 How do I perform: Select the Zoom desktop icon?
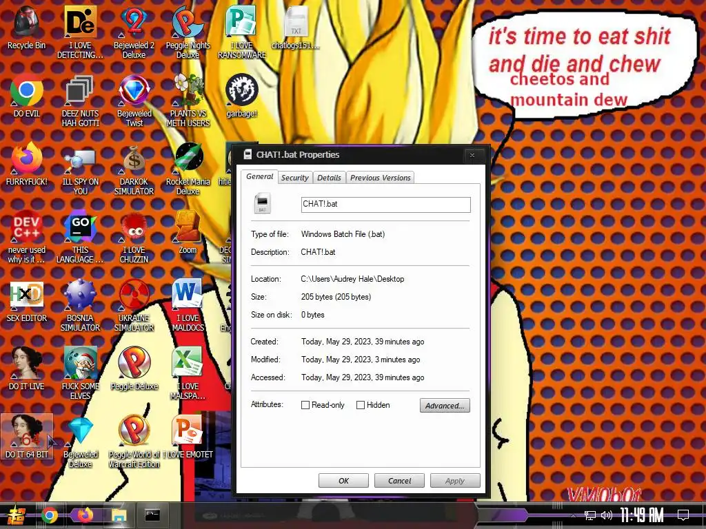188,232
